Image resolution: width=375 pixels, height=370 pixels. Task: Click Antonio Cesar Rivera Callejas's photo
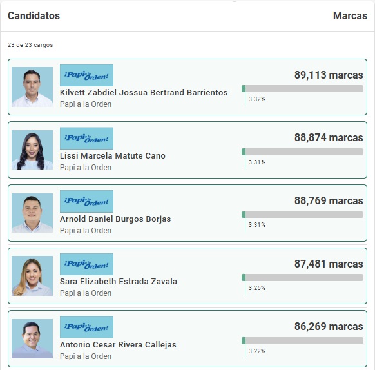[x=32, y=338]
